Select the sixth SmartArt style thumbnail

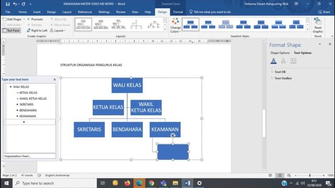pos(278,25)
